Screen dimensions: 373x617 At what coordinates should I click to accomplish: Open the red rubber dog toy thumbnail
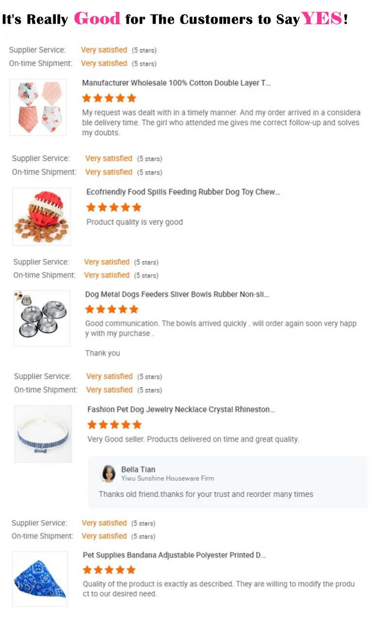coord(41,216)
